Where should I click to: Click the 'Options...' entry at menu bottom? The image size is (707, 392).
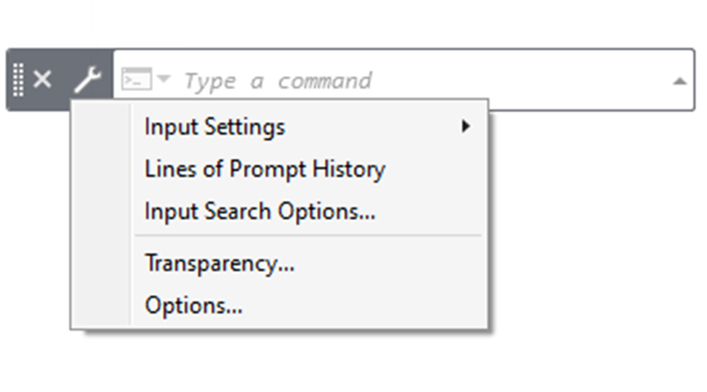point(194,306)
